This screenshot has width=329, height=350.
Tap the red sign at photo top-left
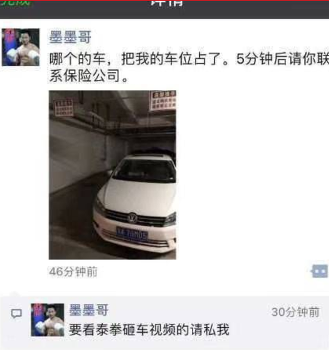[x=63, y=108]
